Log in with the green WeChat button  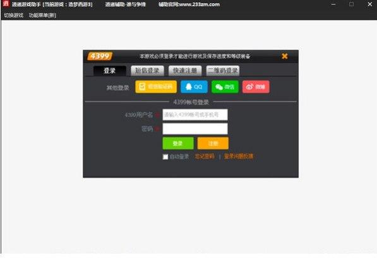225,87
